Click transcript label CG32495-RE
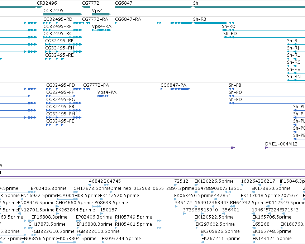Viewport: 305px width, 244px height. point(59,55)
